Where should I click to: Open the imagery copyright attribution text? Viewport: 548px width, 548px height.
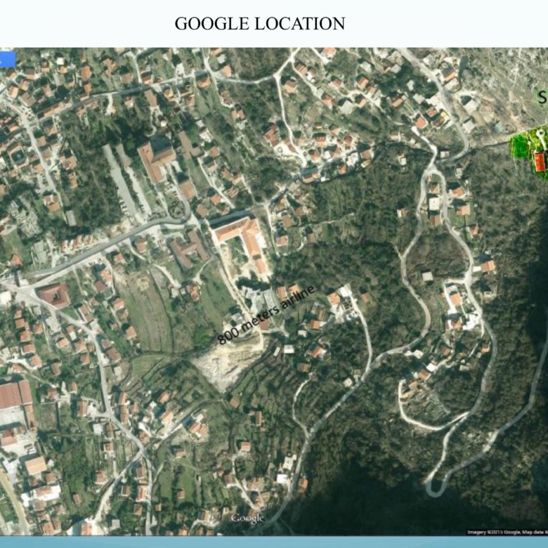[507, 533]
